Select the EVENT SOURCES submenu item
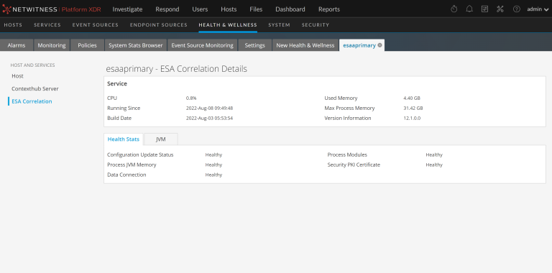This screenshot has height=273, width=552. 96,25
